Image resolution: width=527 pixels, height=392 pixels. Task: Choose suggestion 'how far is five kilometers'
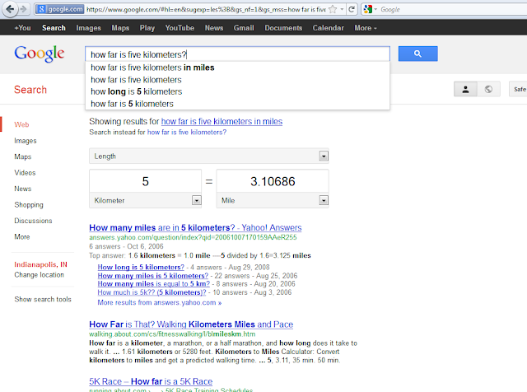[237, 80]
